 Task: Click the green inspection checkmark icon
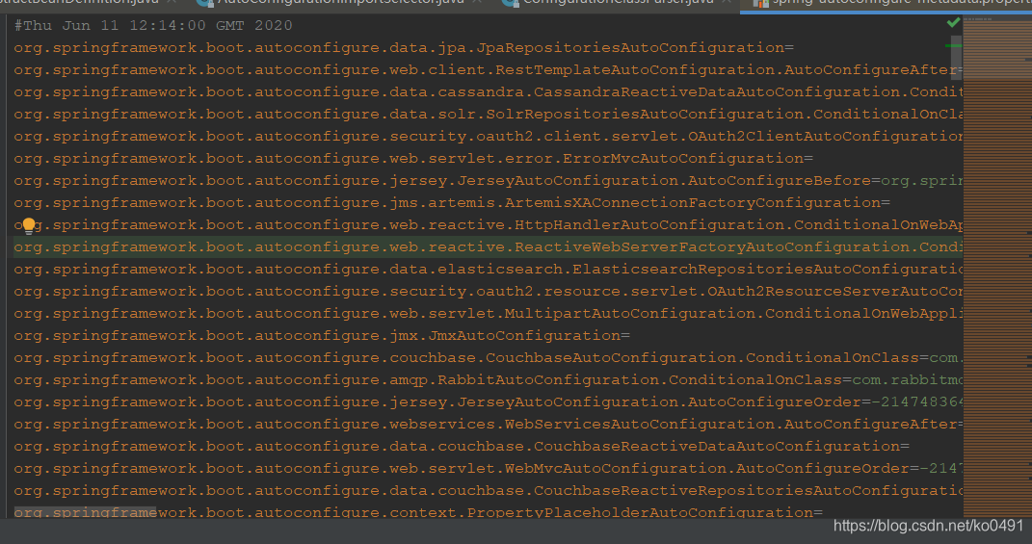[952, 23]
